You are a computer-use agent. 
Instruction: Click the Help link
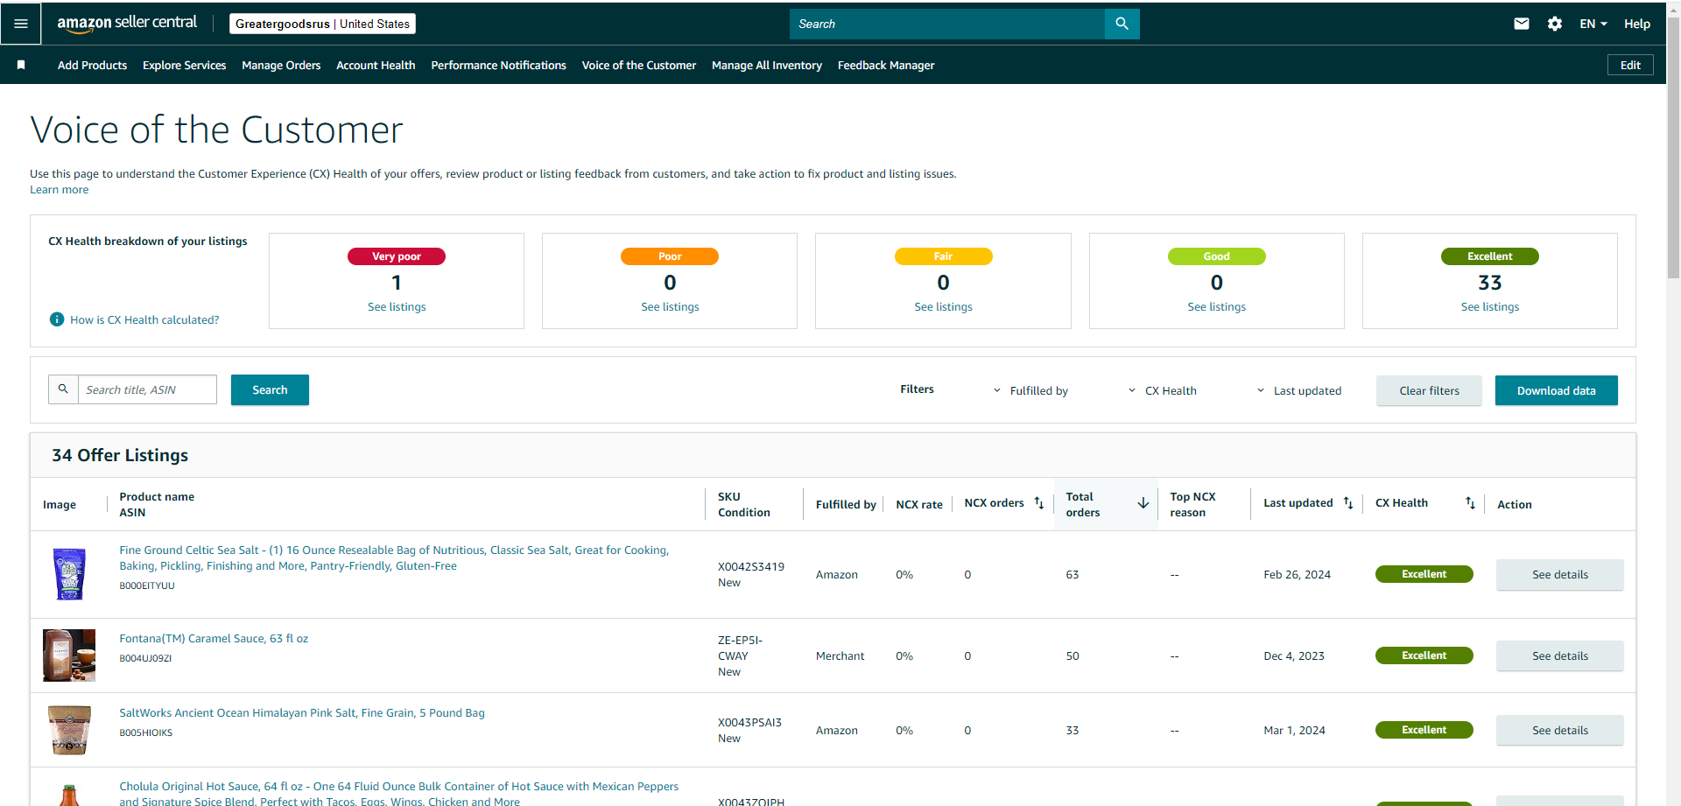click(1636, 24)
